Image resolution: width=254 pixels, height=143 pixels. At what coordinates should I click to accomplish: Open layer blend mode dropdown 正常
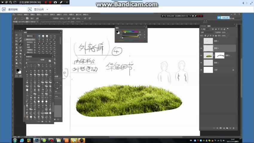click(207, 32)
